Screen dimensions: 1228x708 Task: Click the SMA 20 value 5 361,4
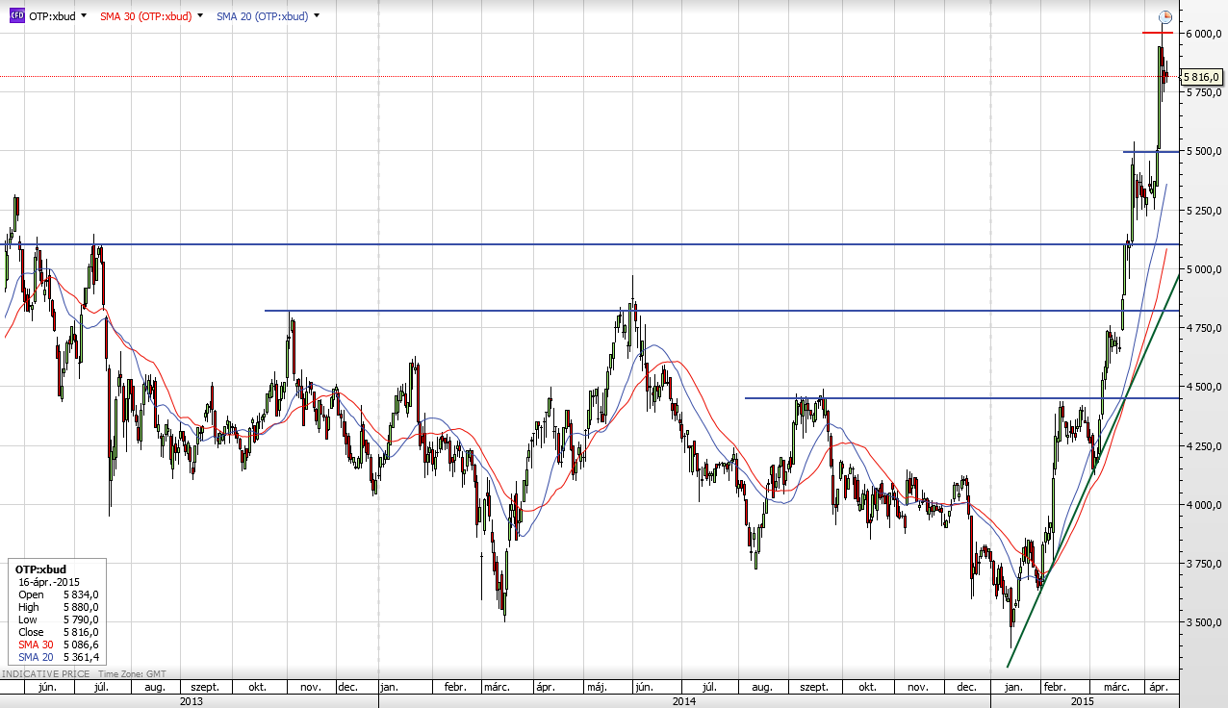[x=82, y=657]
